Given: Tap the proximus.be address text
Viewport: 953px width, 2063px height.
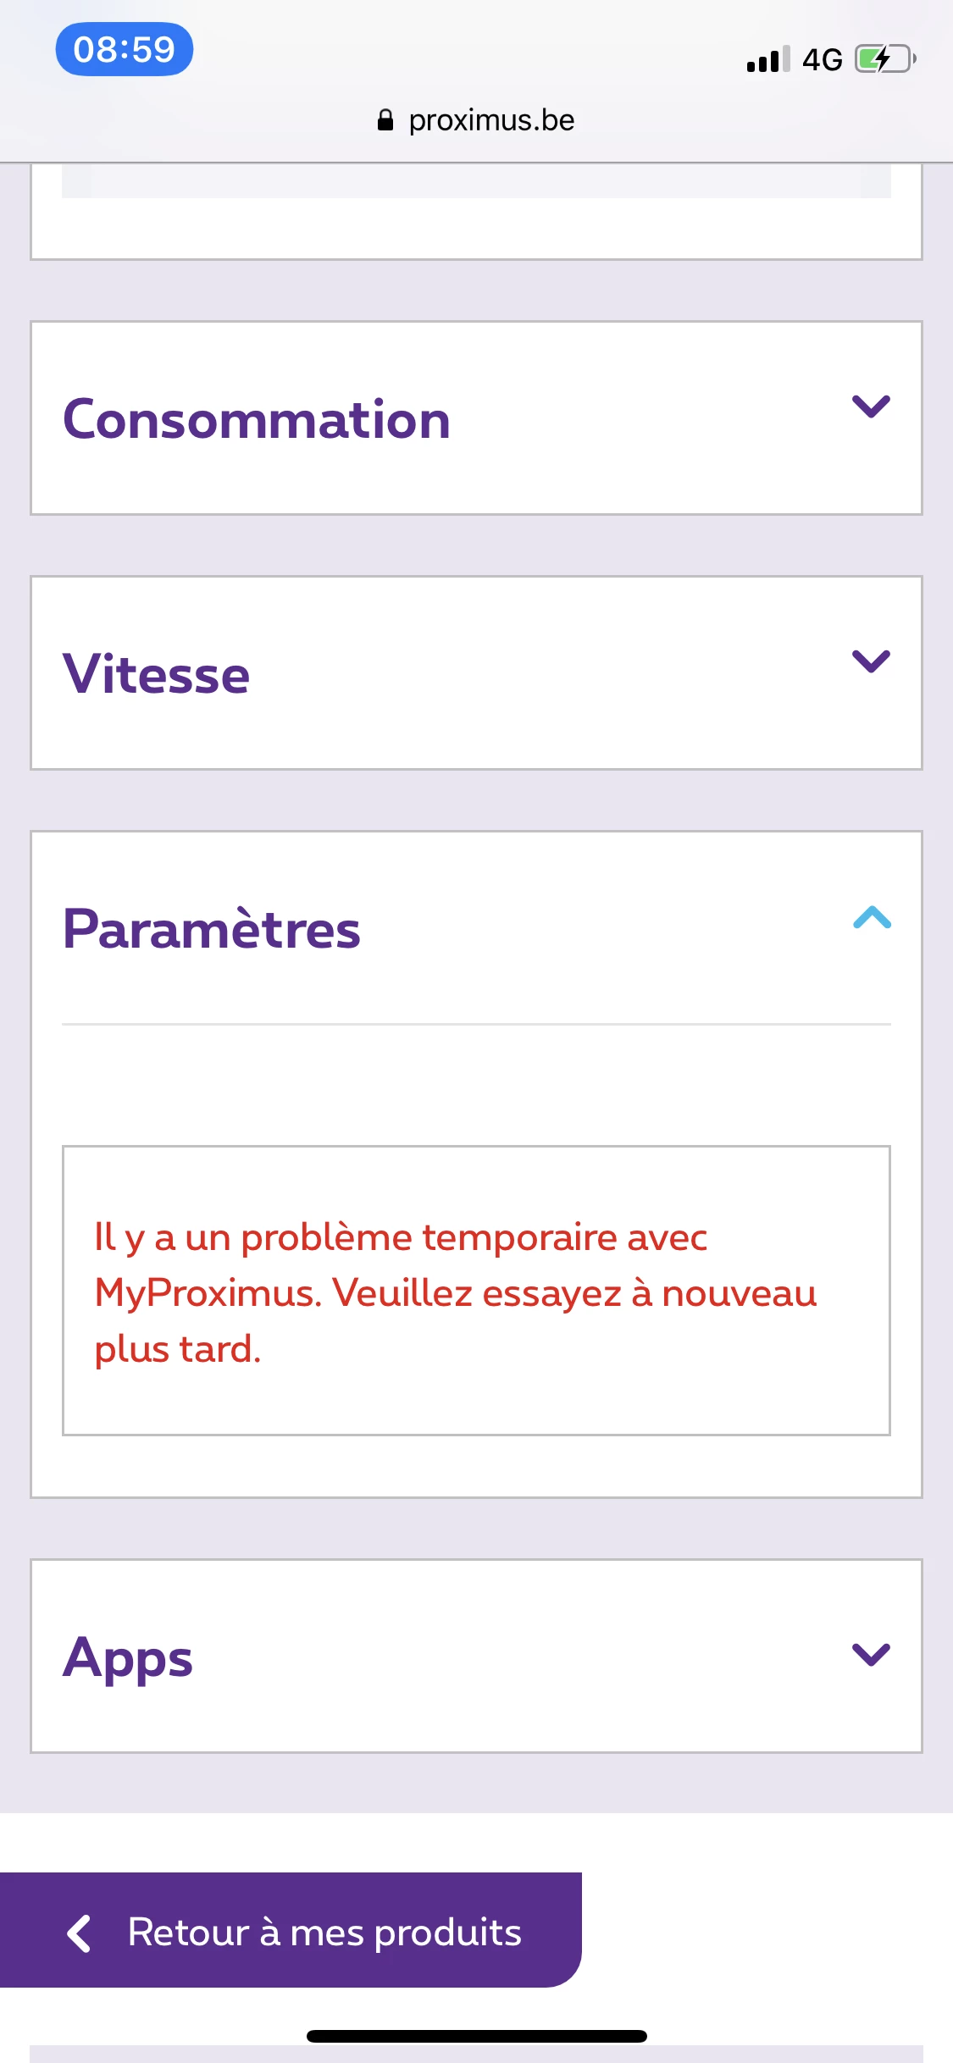Looking at the screenshot, I should (491, 120).
